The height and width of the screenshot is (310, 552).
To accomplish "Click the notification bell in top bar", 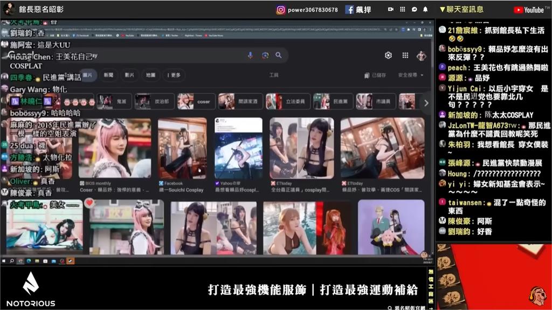I will pos(425,10).
